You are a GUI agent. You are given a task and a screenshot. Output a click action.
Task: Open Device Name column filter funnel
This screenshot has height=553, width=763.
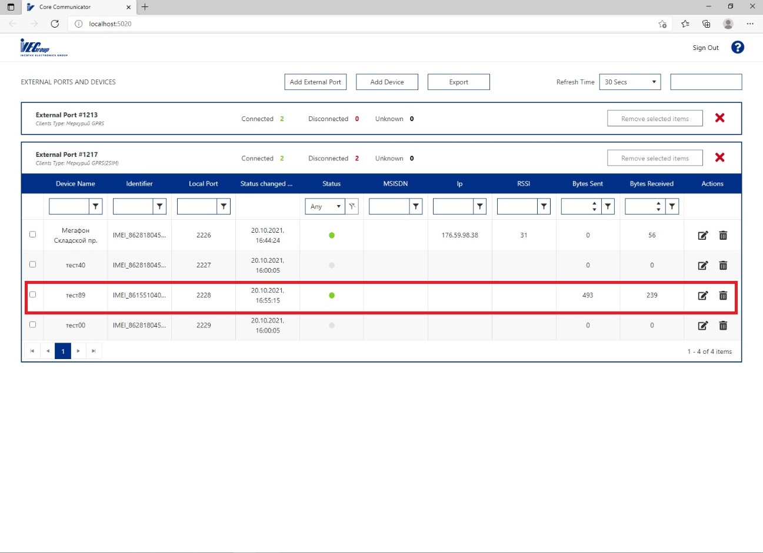coord(95,206)
